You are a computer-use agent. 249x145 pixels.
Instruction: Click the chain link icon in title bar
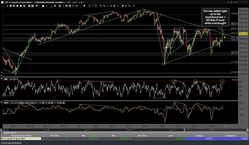pos(232,2)
